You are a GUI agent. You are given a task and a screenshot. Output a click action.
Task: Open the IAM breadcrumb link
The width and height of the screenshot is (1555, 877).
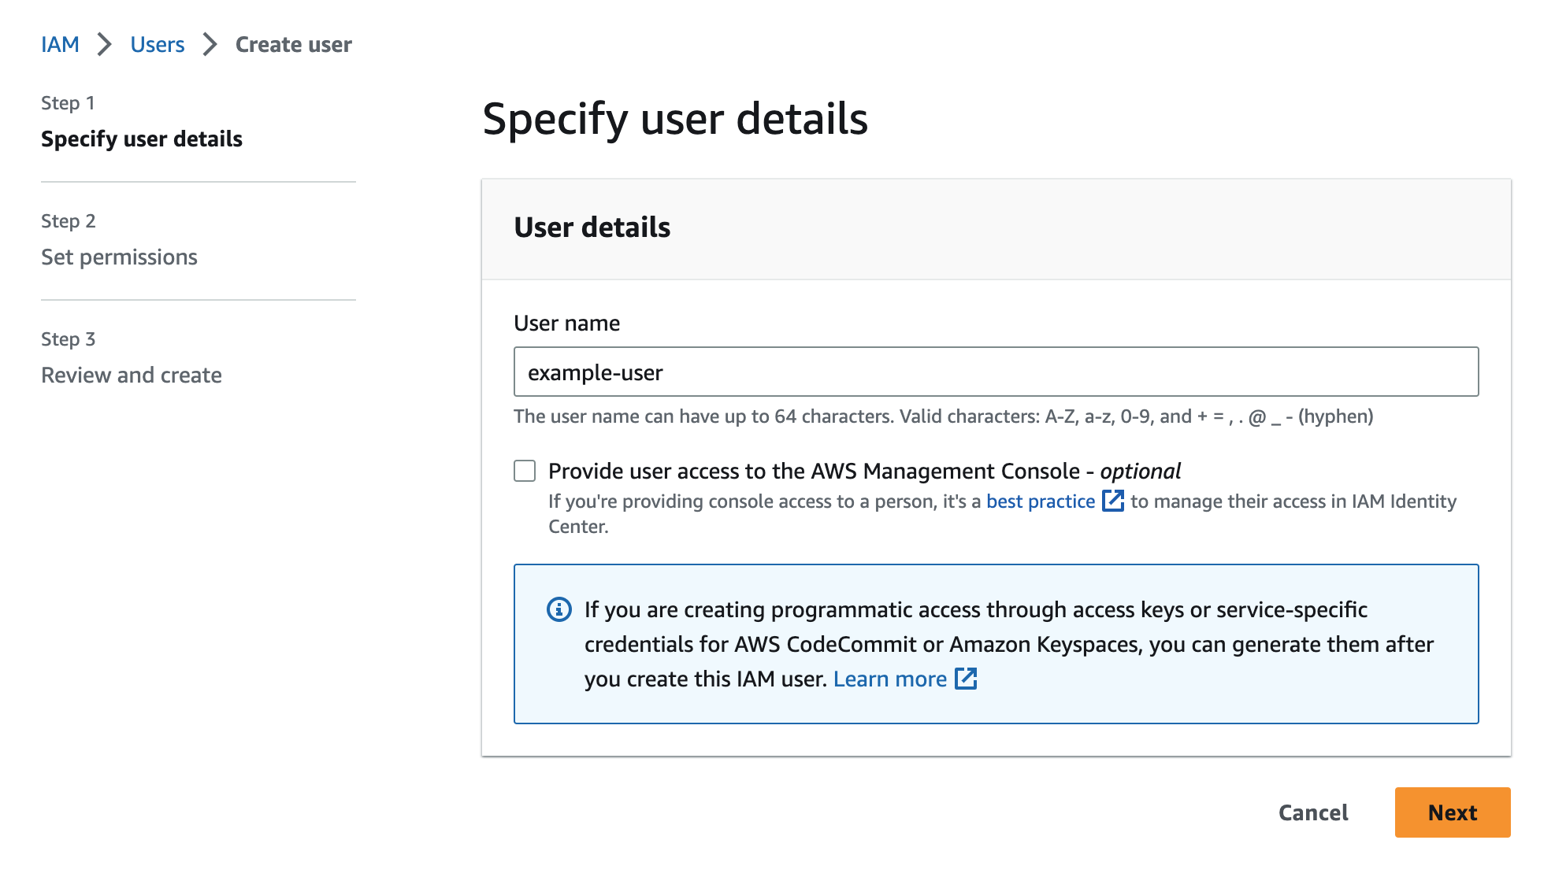tap(61, 45)
